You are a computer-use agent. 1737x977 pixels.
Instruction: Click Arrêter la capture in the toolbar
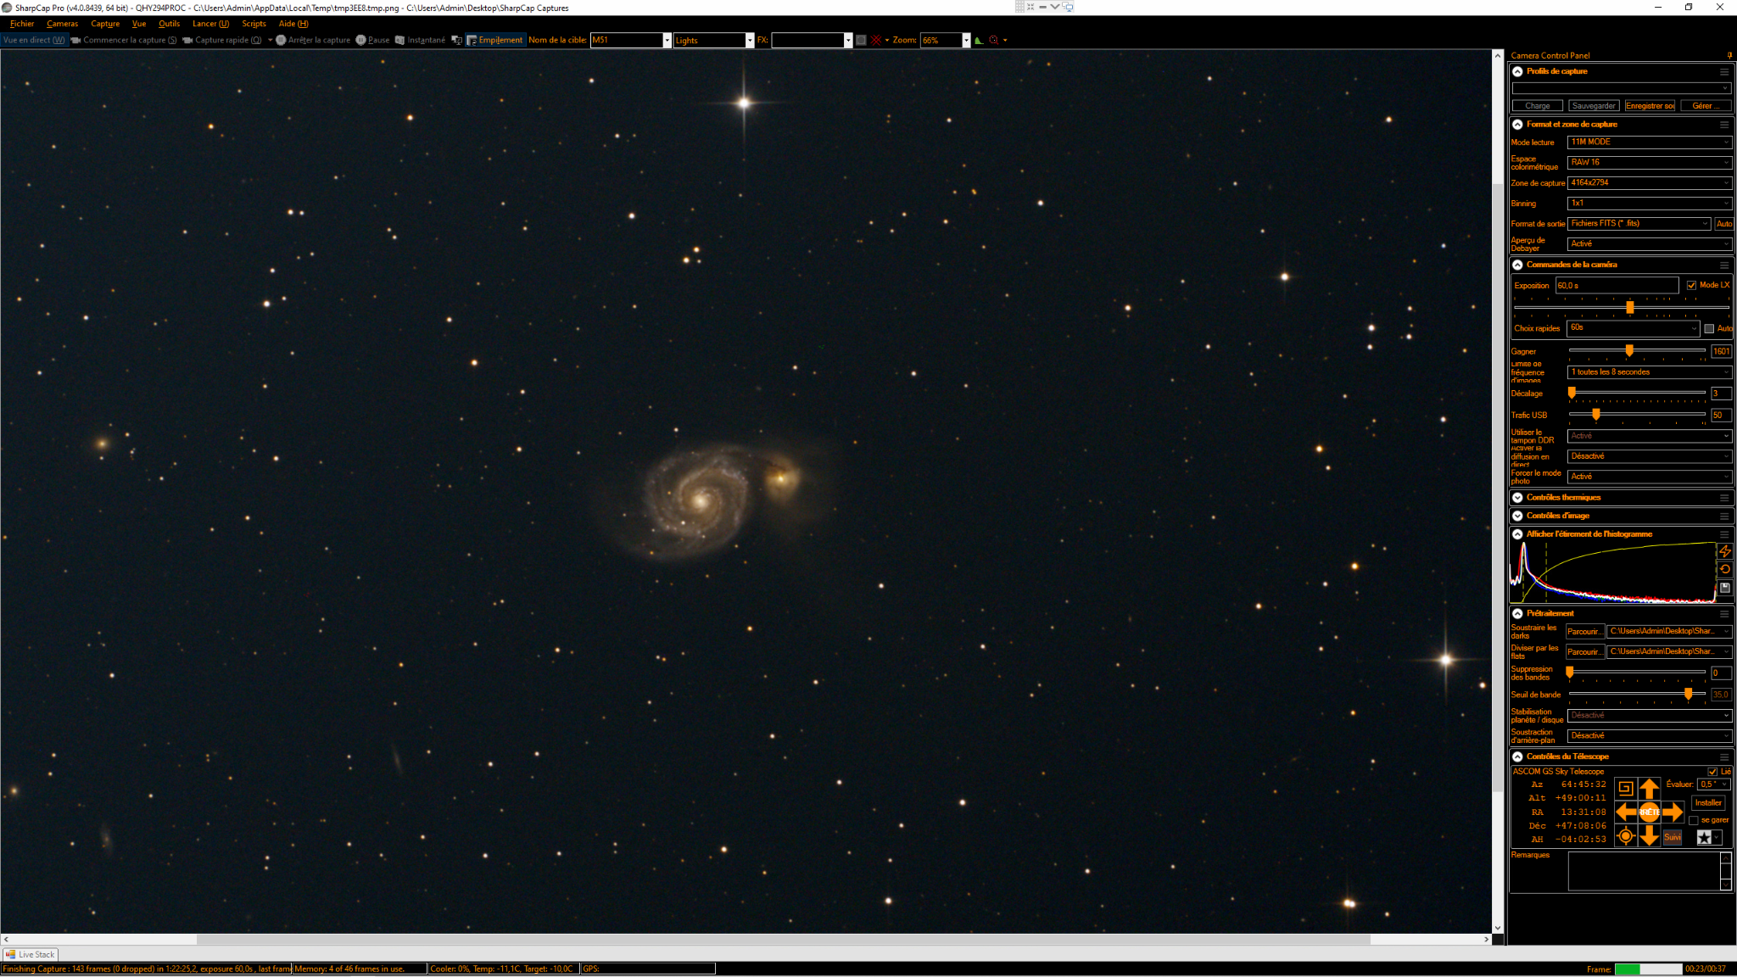click(313, 40)
